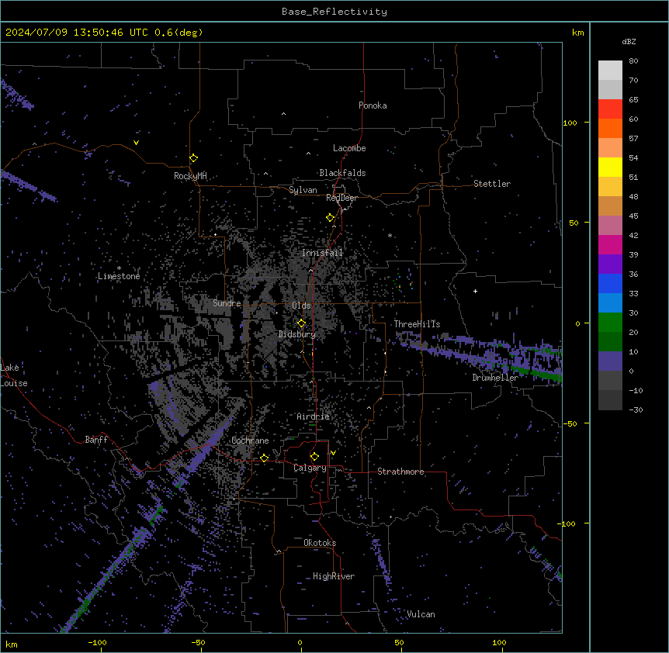Click the -30 value on the dBZ scale
The height and width of the screenshot is (653, 669).
click(636, 409)
